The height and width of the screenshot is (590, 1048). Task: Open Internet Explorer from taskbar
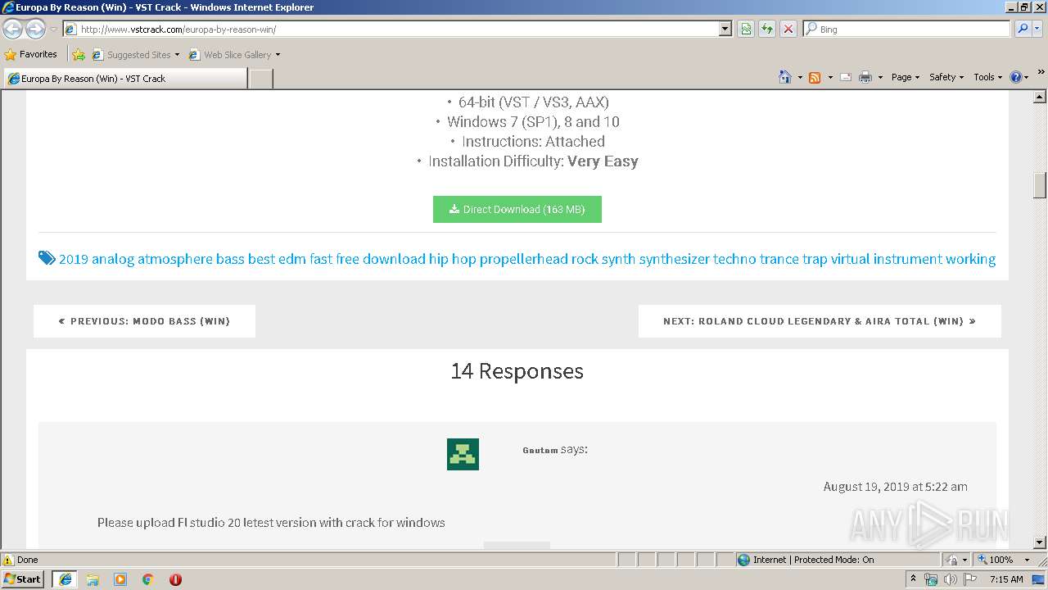(65, 579)
